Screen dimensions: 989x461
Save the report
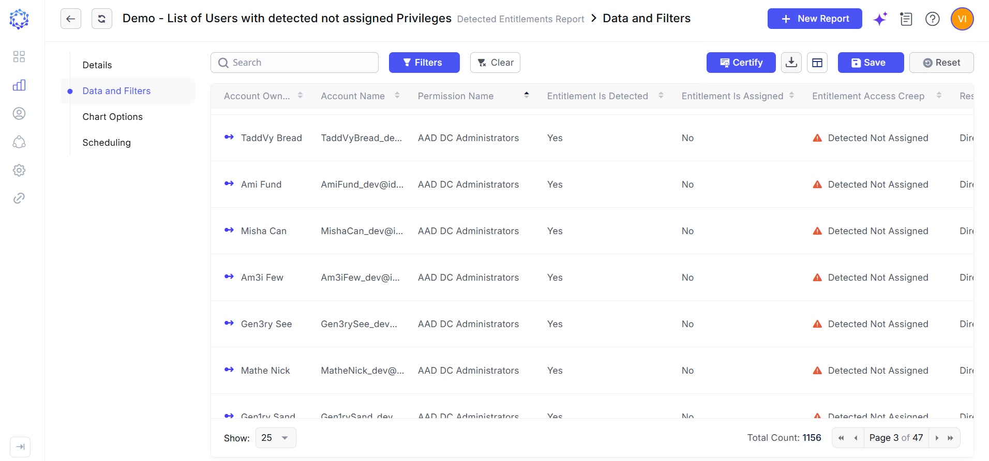click(871, 63)
